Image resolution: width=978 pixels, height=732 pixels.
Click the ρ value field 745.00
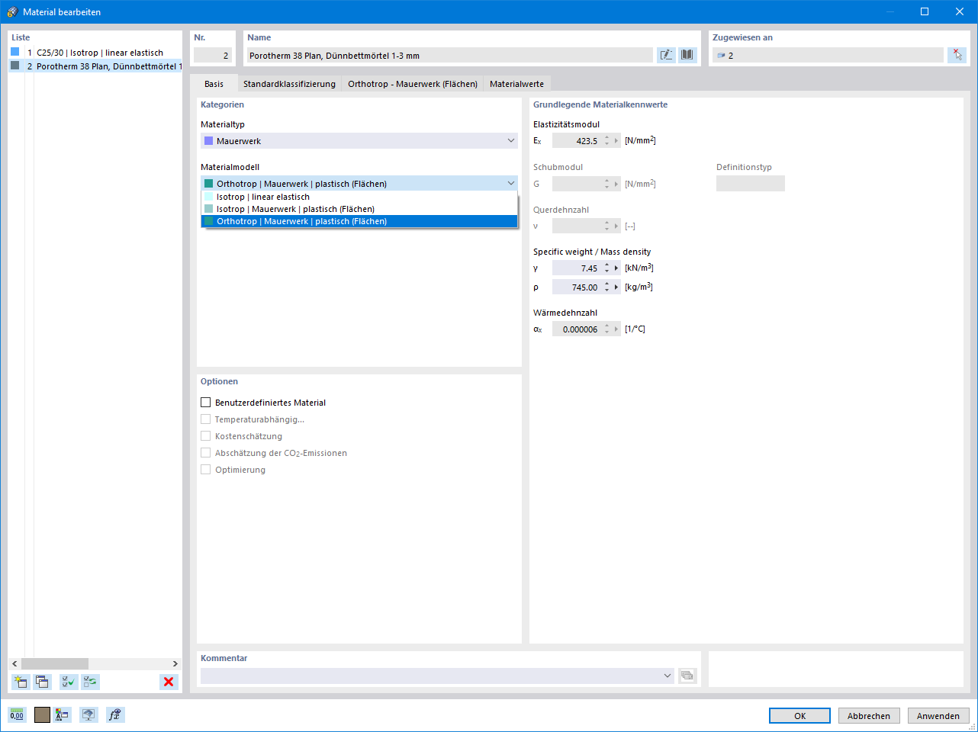pos(577,287)
